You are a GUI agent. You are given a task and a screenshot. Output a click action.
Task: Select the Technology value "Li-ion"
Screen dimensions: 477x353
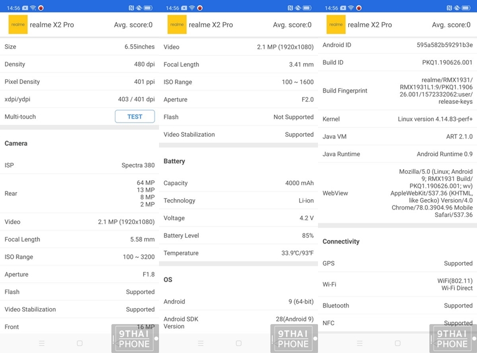[x=306, y=200]
